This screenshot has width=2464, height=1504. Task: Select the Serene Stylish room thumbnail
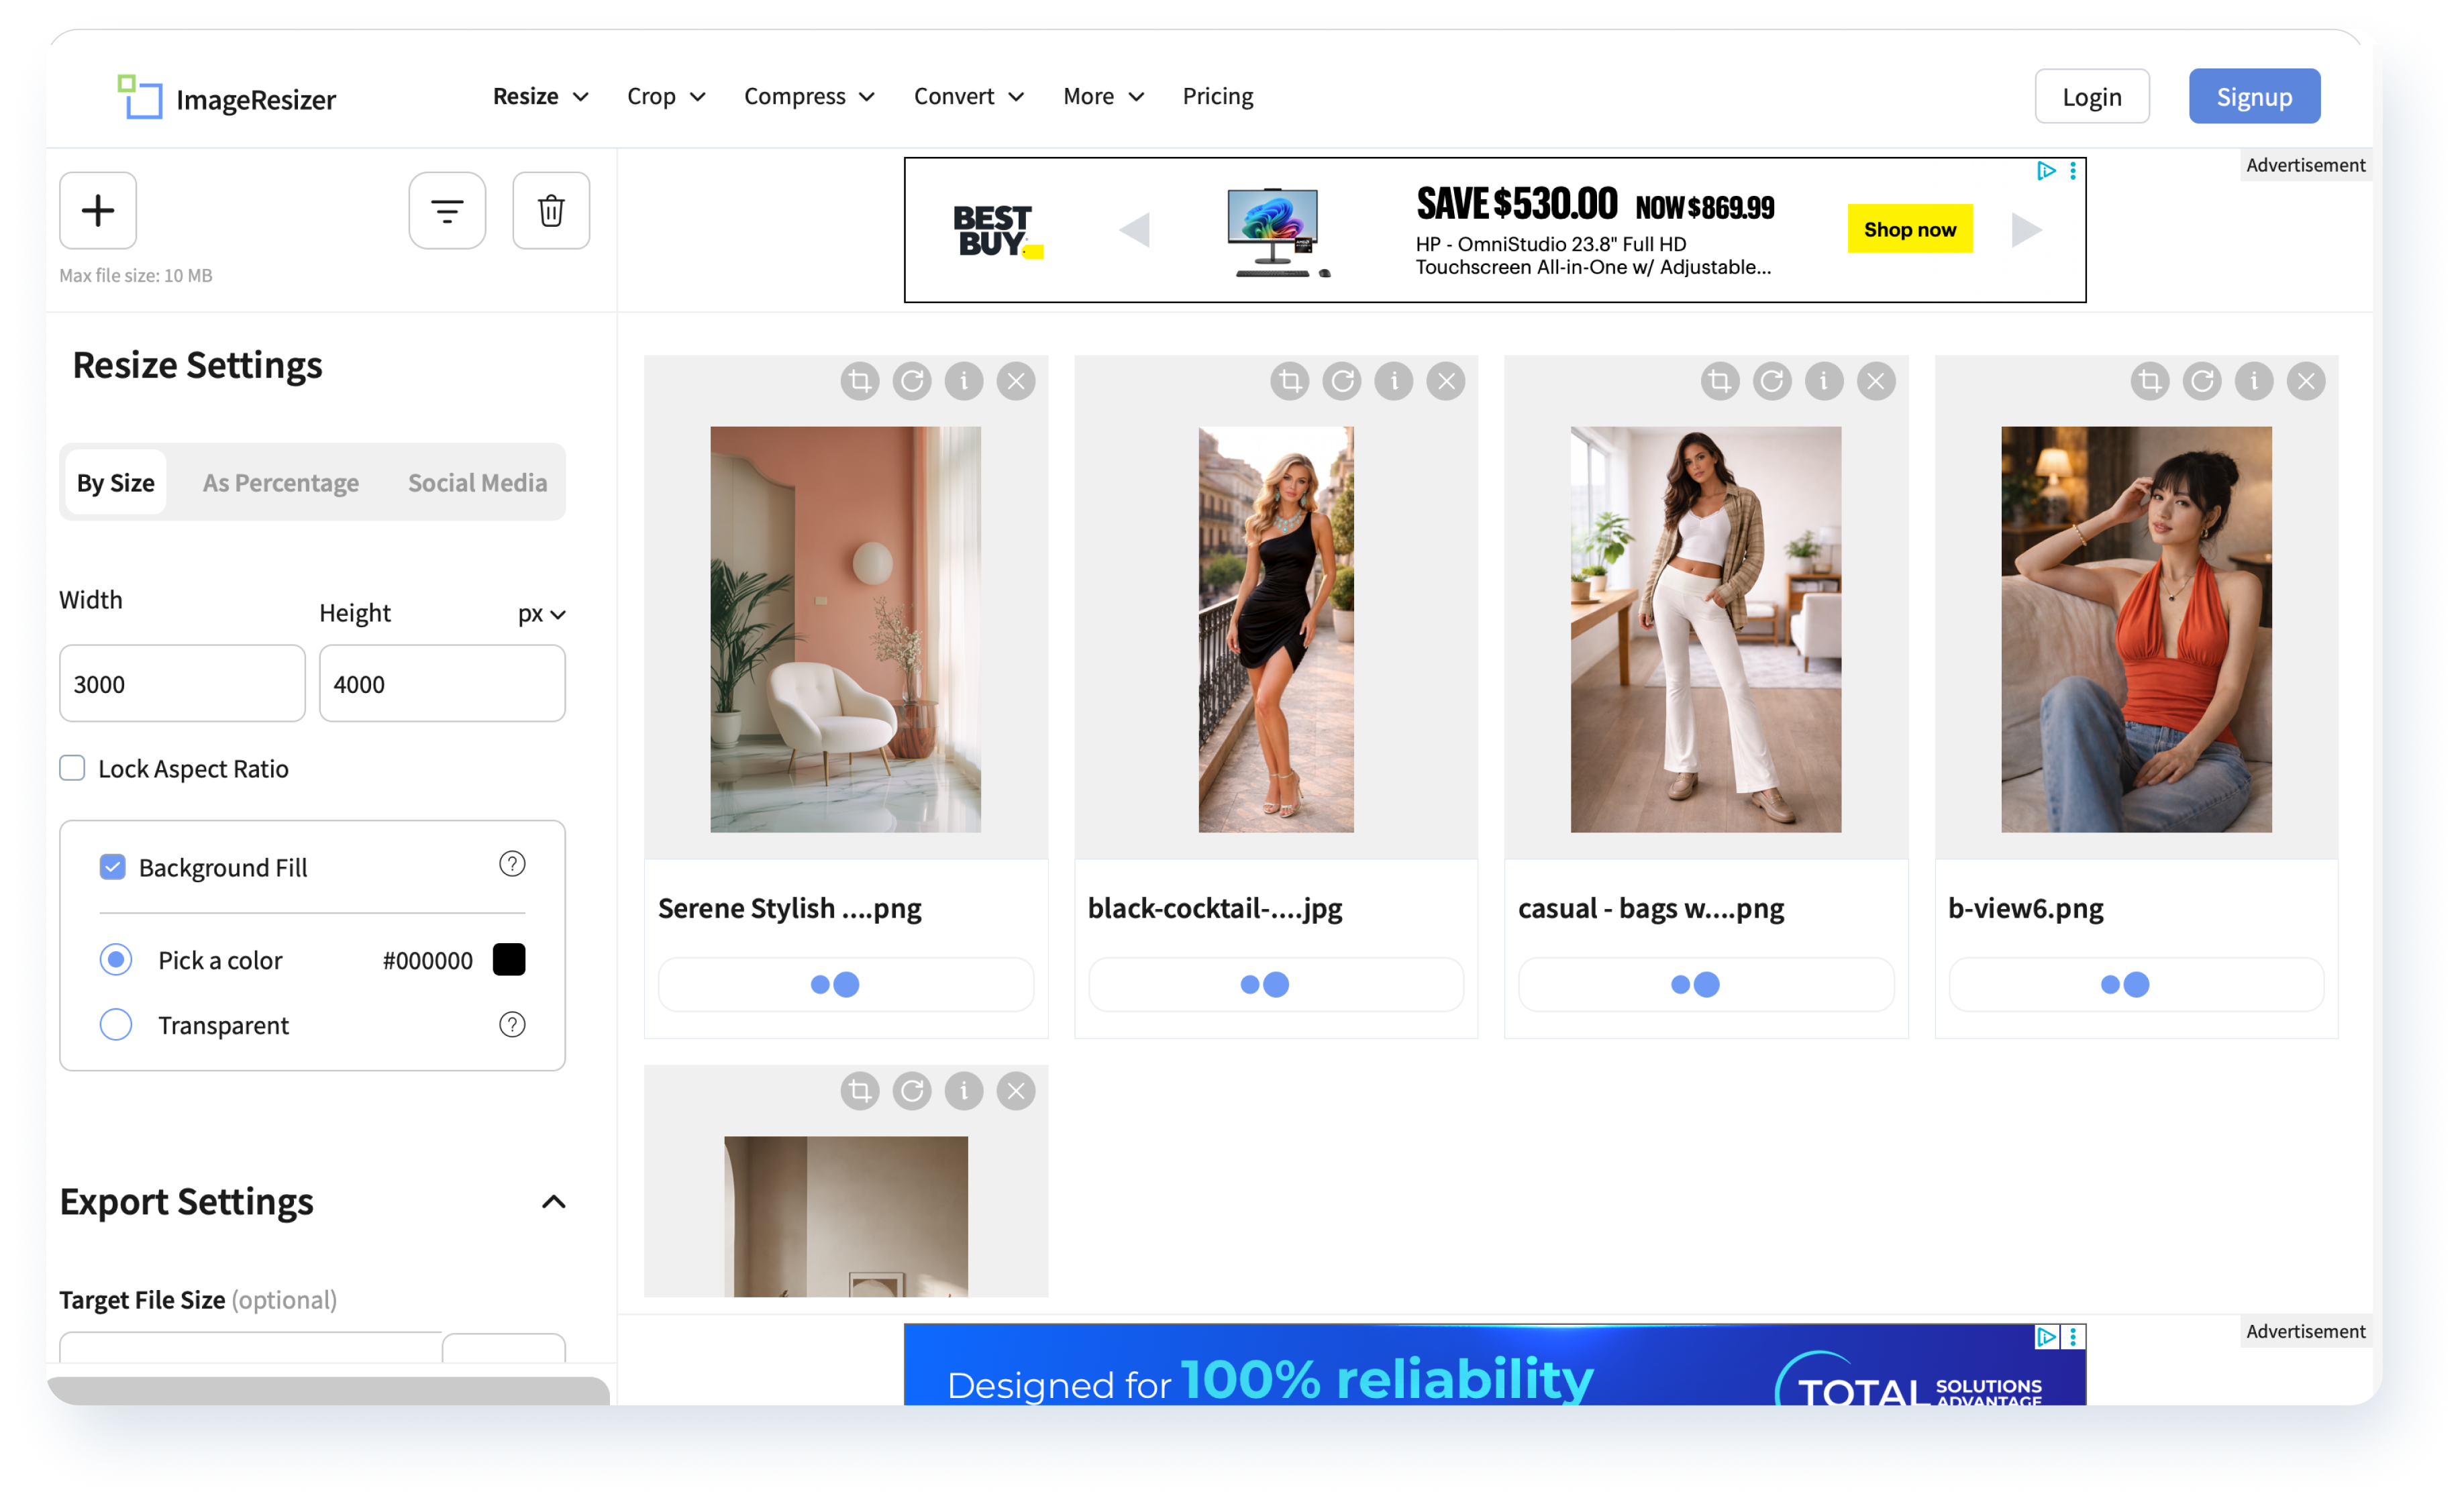pyautogui.click(x=846, y=629)
